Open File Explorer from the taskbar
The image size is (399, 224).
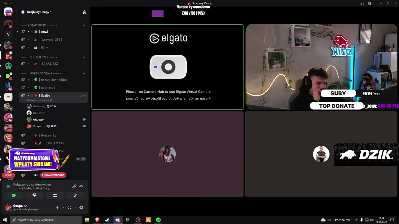tap(87, 220)
